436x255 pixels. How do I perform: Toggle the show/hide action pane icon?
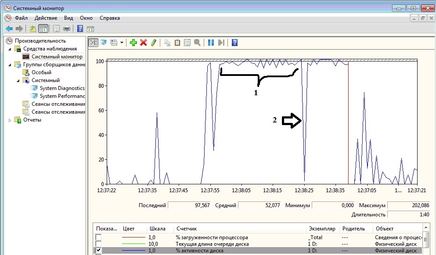point(90,29)
